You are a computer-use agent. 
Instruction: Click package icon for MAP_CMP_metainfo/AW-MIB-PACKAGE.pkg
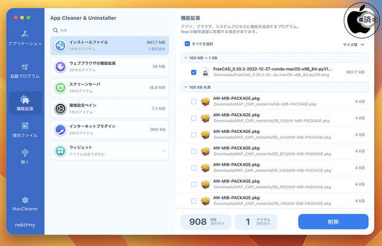[x=205, y=102]
